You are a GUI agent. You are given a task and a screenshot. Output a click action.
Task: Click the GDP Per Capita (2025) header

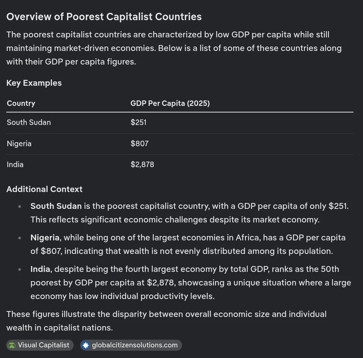click(x=170, y=103)
